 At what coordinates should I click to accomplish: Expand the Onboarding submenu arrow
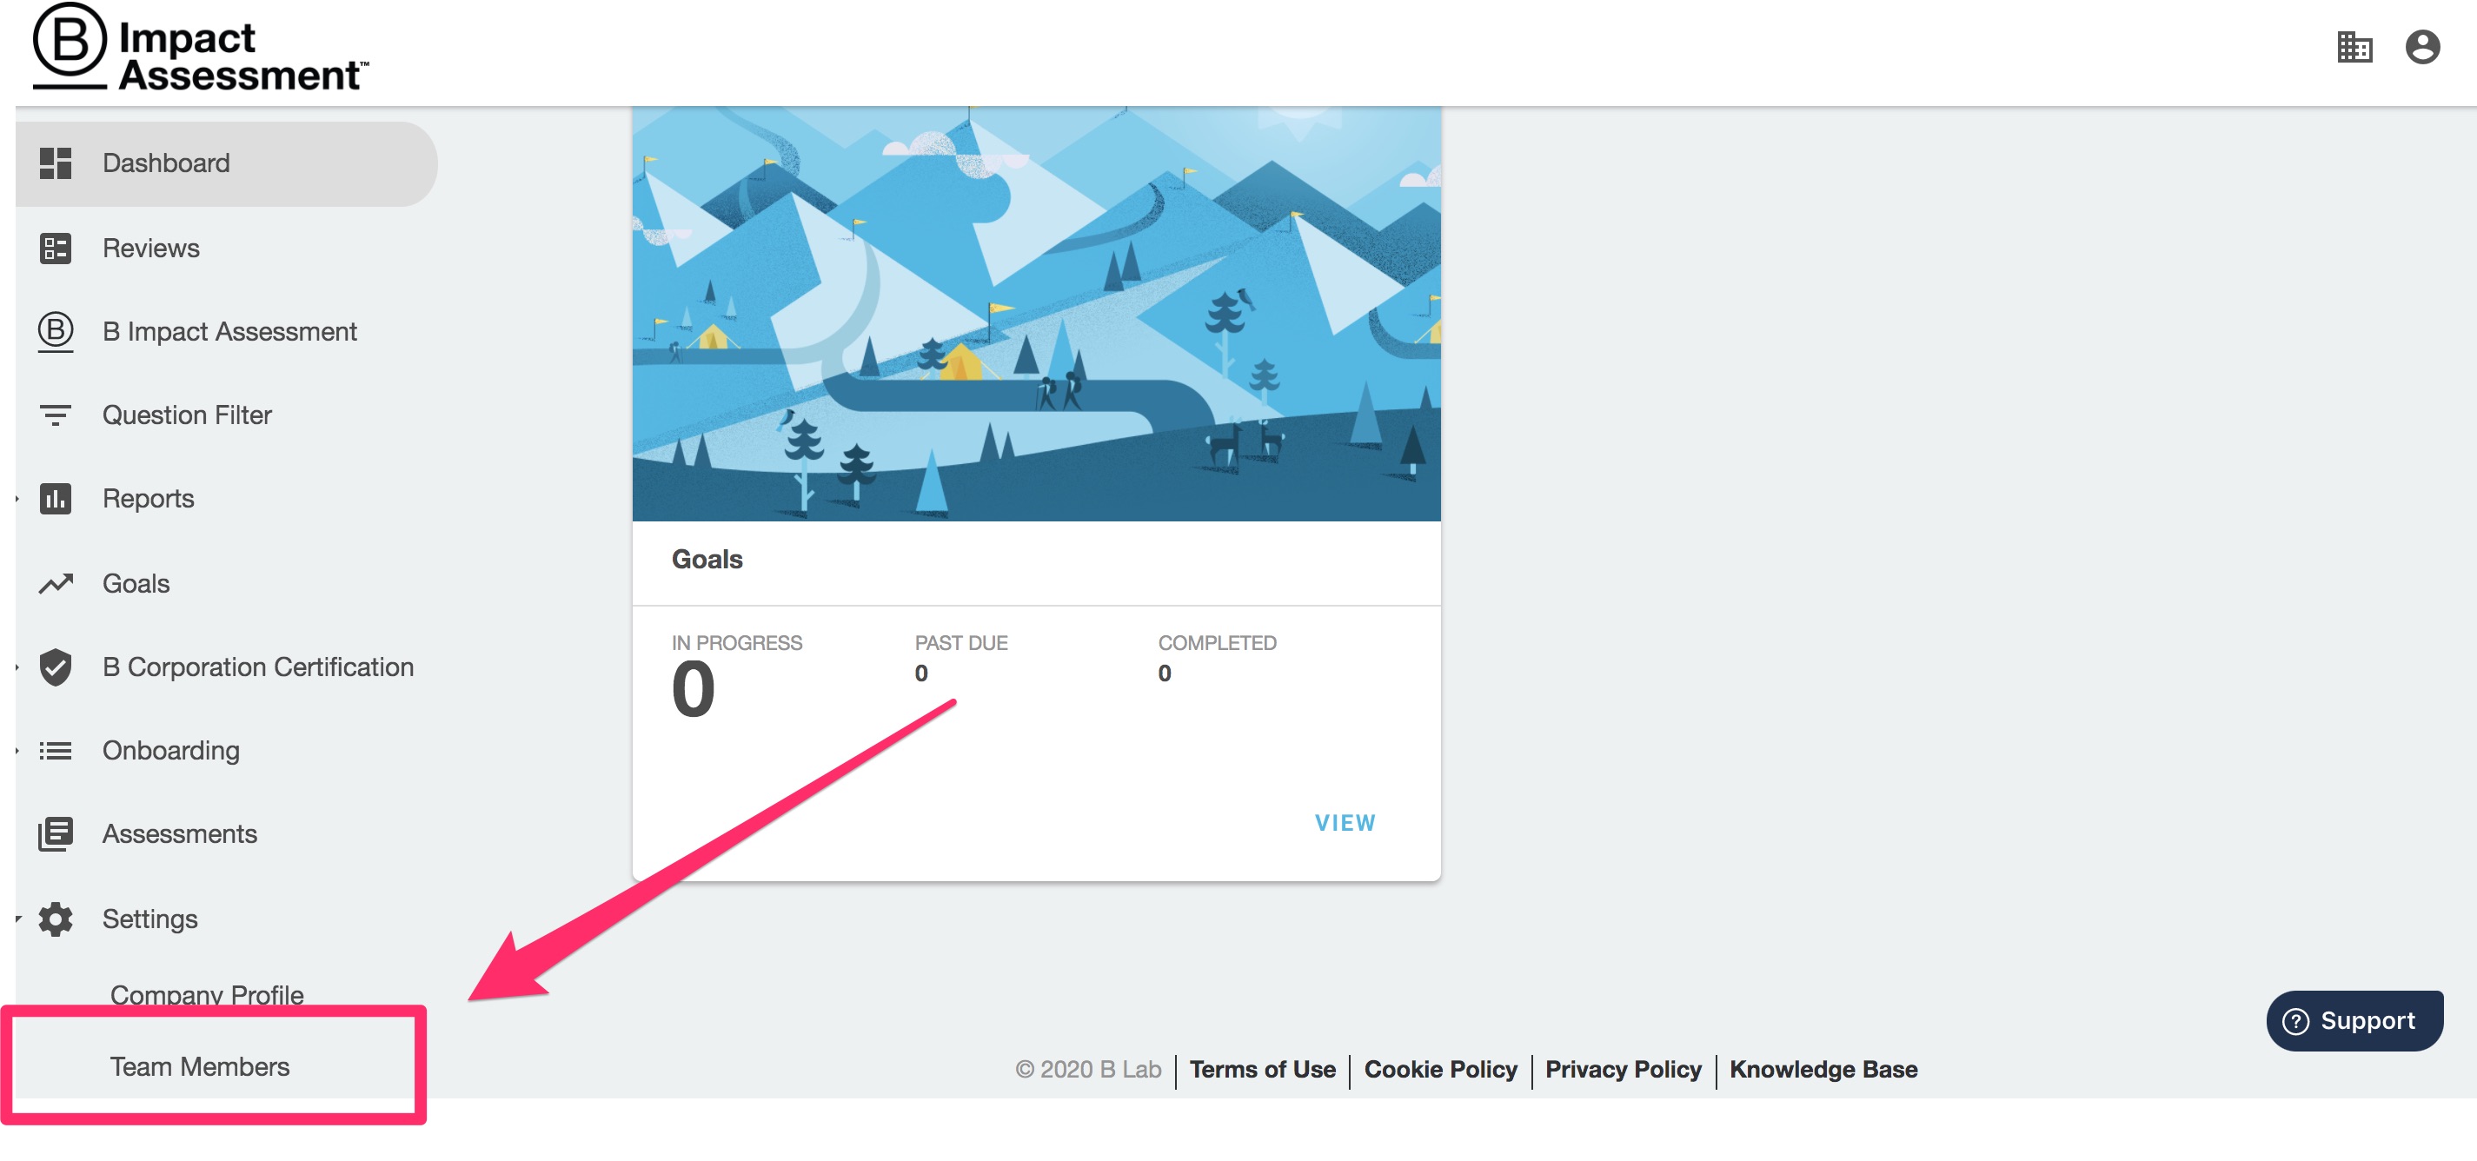[17, 751]
